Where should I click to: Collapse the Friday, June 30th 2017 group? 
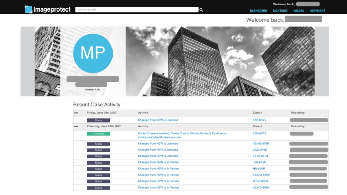click(x=76, y=113)
